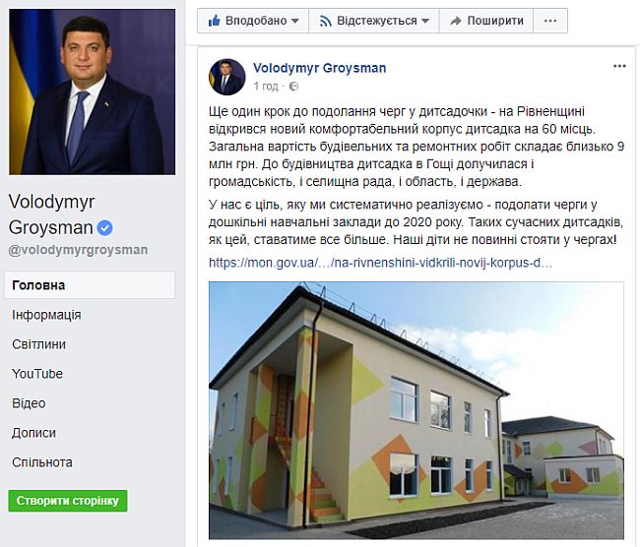Click the Share arrow icon

pos(456,21)
